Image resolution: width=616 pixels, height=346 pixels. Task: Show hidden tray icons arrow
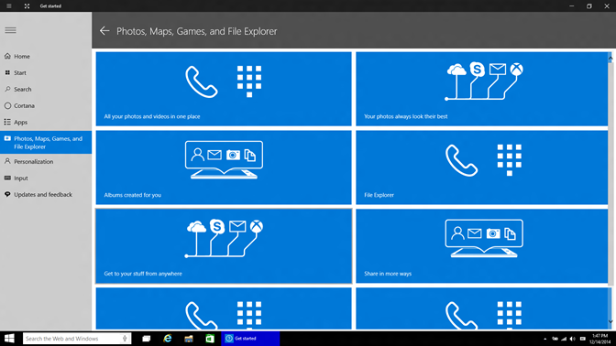(x=545, y=339)
